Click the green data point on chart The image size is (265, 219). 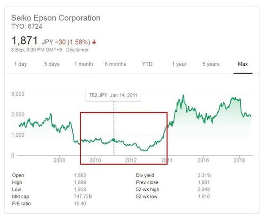(114, 140)
